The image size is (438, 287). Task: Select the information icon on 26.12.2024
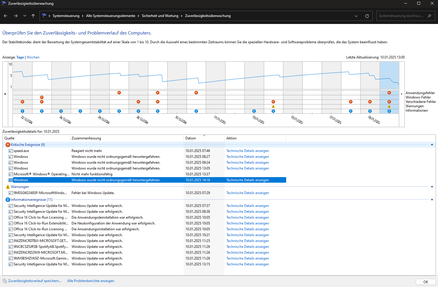click(x=100, y=111)
